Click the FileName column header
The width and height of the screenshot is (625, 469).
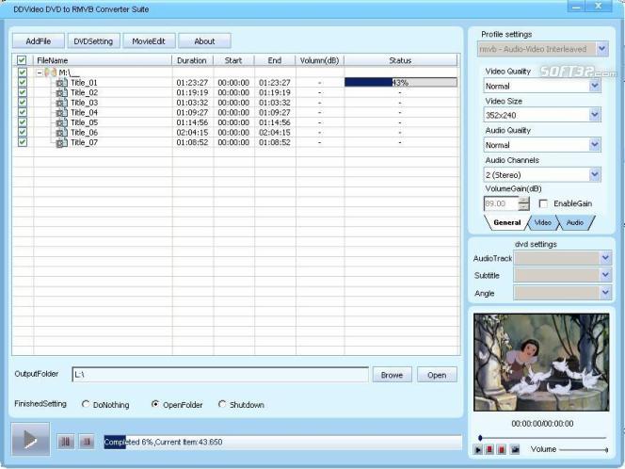(x=103, y=60)
